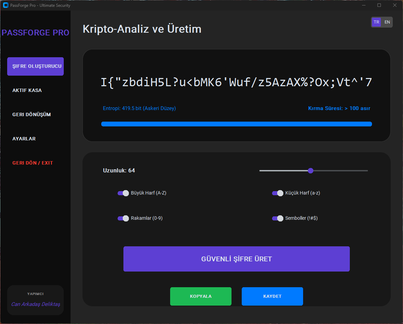This screenshot has height=324, width=403.
Task: Open the Şifre Oluşturucu page
Action: point(35,66)
